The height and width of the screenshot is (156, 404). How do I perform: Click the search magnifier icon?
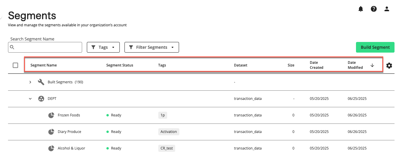coord(12,47)
